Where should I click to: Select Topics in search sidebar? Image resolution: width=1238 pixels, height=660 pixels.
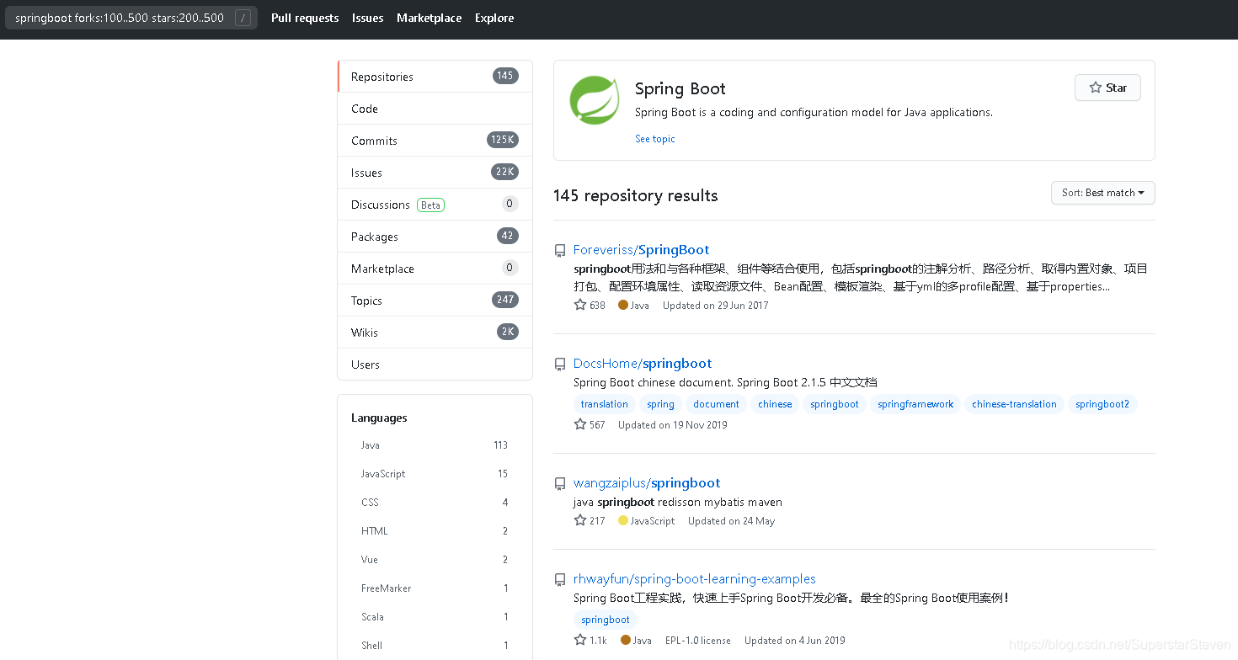point(435,301)
